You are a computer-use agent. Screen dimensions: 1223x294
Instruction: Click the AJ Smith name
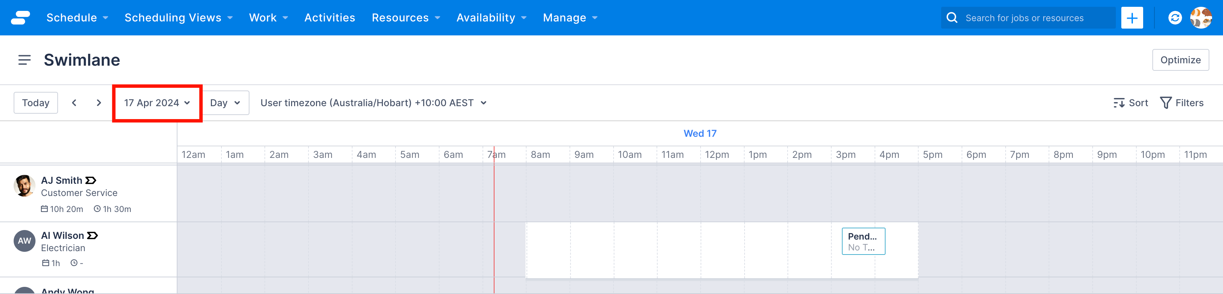pyautogui.click(x=62, y=180)
